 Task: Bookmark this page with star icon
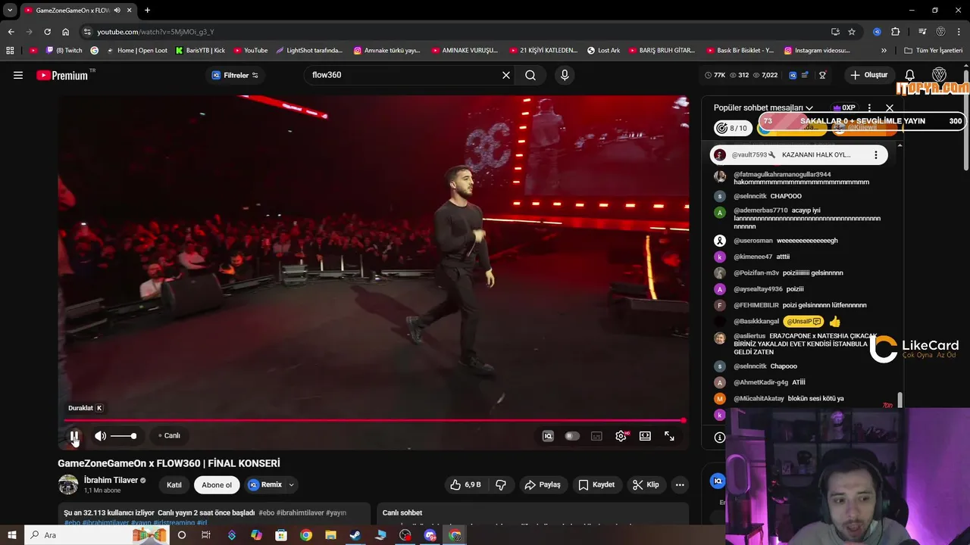(852, 32)
